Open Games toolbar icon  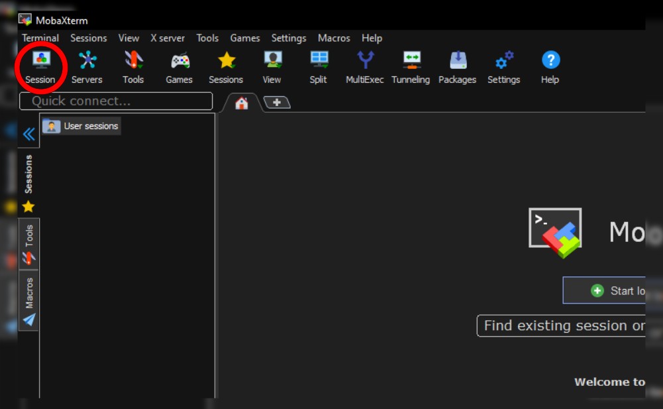(179, 68)
